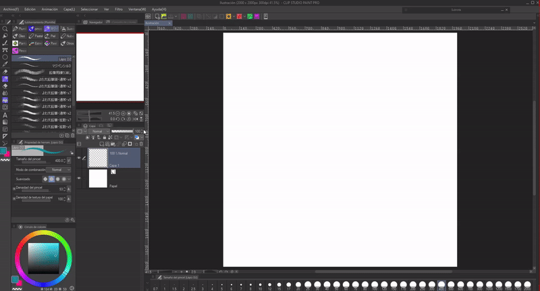Expand Densidad del pincel plus expander
The width and height of the screenshot is (540, 291).
point(13,188)
